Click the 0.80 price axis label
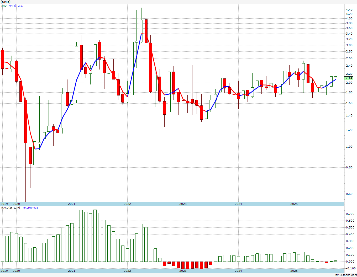 pos(349,167)
